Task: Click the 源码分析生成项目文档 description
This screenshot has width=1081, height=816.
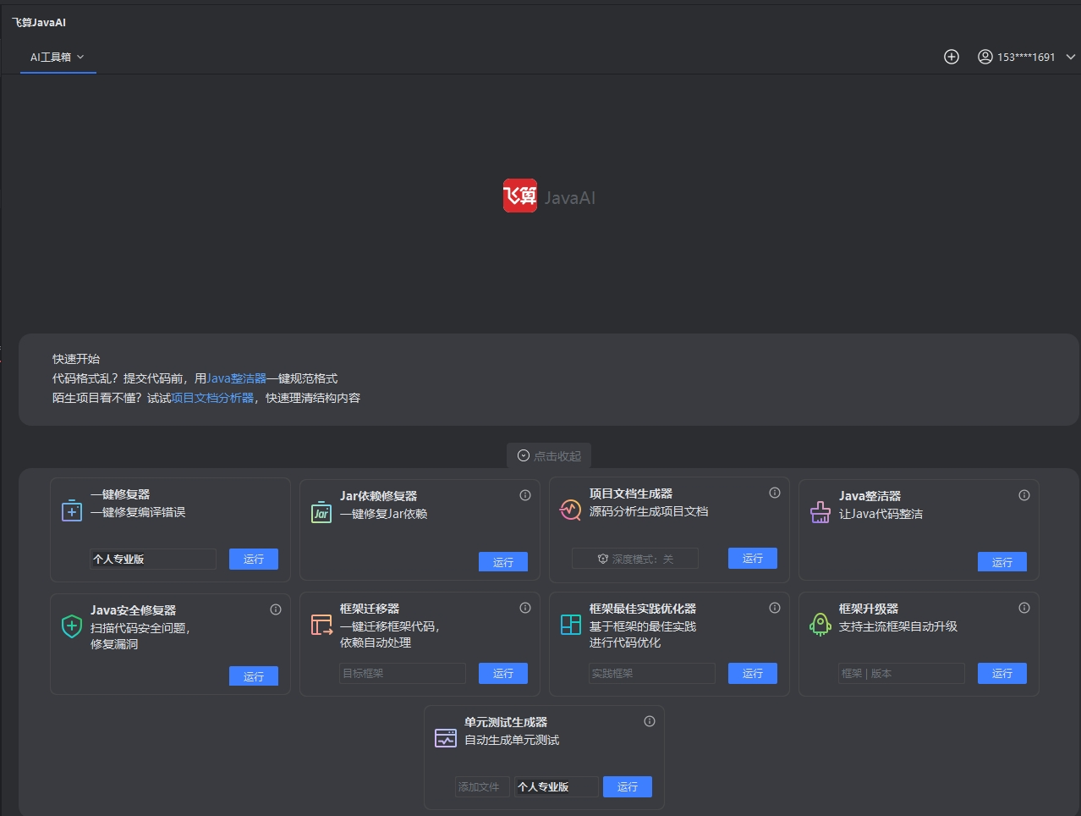Action: tap(649, 511)
